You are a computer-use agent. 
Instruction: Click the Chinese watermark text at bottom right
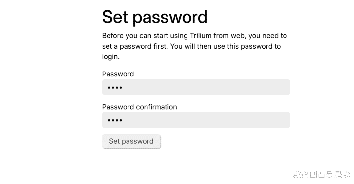[x=321, y=175]
